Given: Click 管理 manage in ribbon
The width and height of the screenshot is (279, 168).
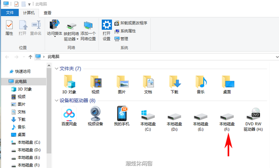Looking at the screenshot, I should (121, 39).
